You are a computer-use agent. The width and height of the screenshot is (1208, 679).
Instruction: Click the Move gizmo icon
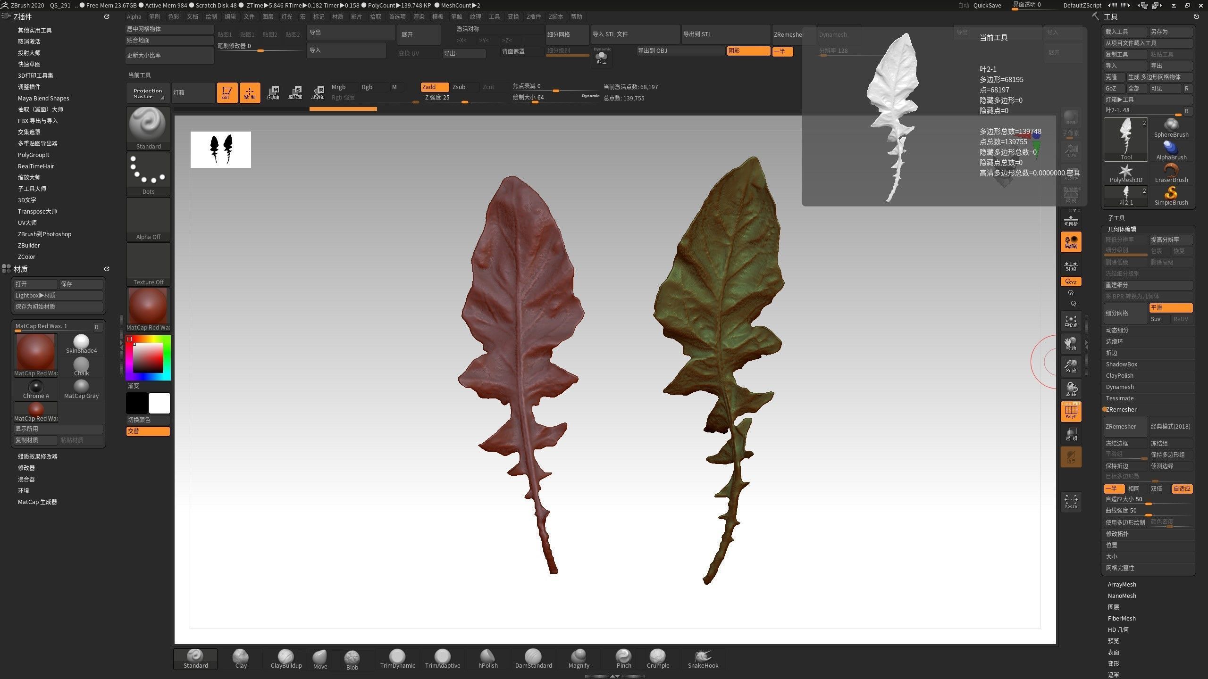coord(273,92)
